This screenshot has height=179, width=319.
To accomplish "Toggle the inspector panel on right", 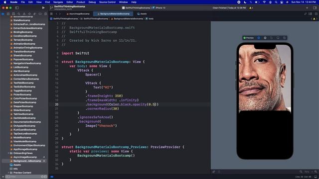I will pos(315,8).
